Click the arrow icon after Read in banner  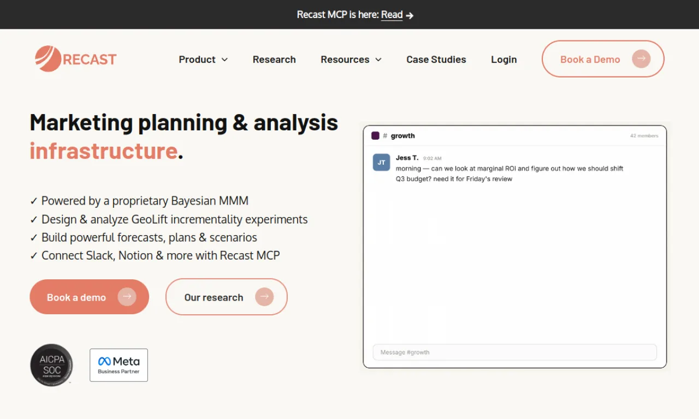tap(410, 15)
